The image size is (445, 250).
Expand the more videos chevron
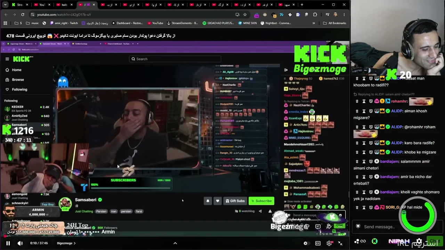[175, 243]
